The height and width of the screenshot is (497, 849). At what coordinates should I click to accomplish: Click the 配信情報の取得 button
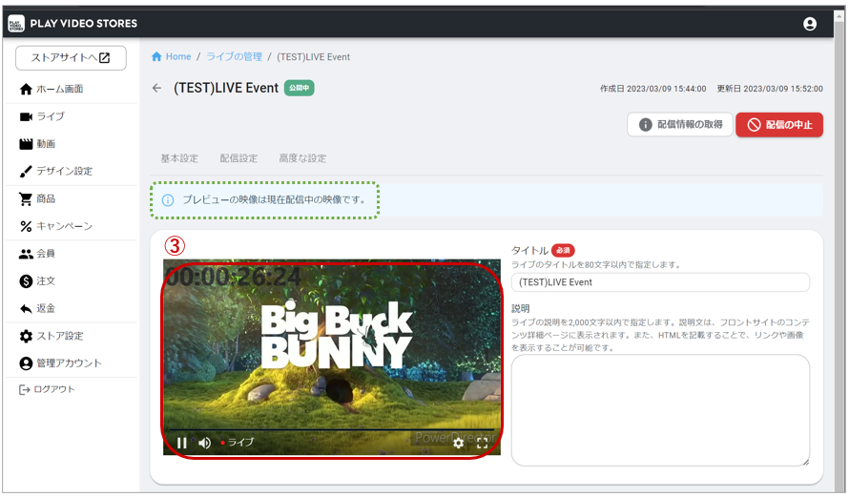click(680, 125)
